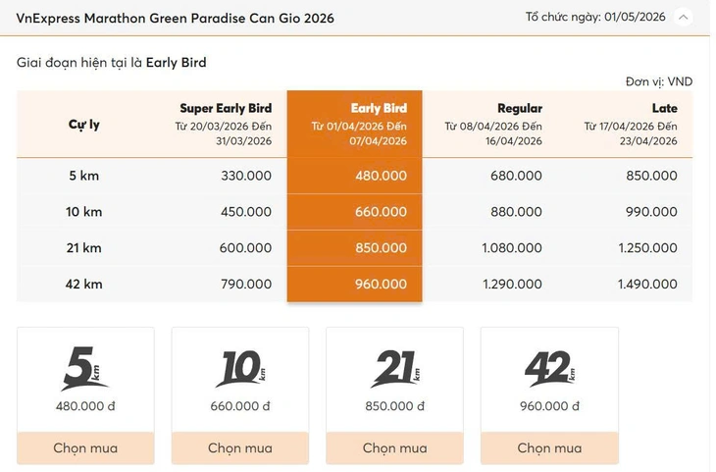This screenshot has width=716, height=472.
Task: Select the Late pricing column header
Action: coord(664,108)
